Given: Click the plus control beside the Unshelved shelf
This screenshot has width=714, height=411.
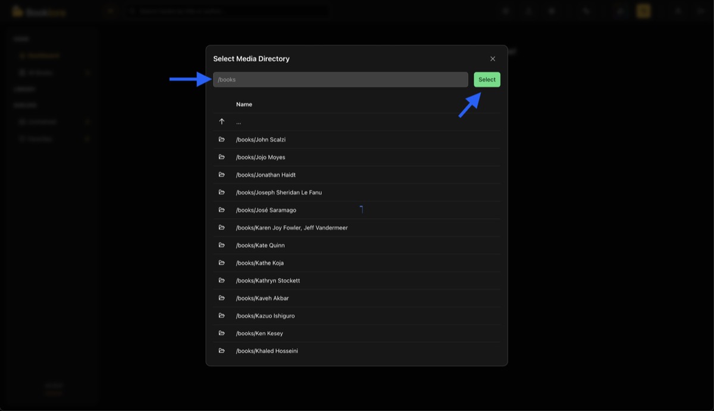Looking at the screenshot, I should coord(87,121).
